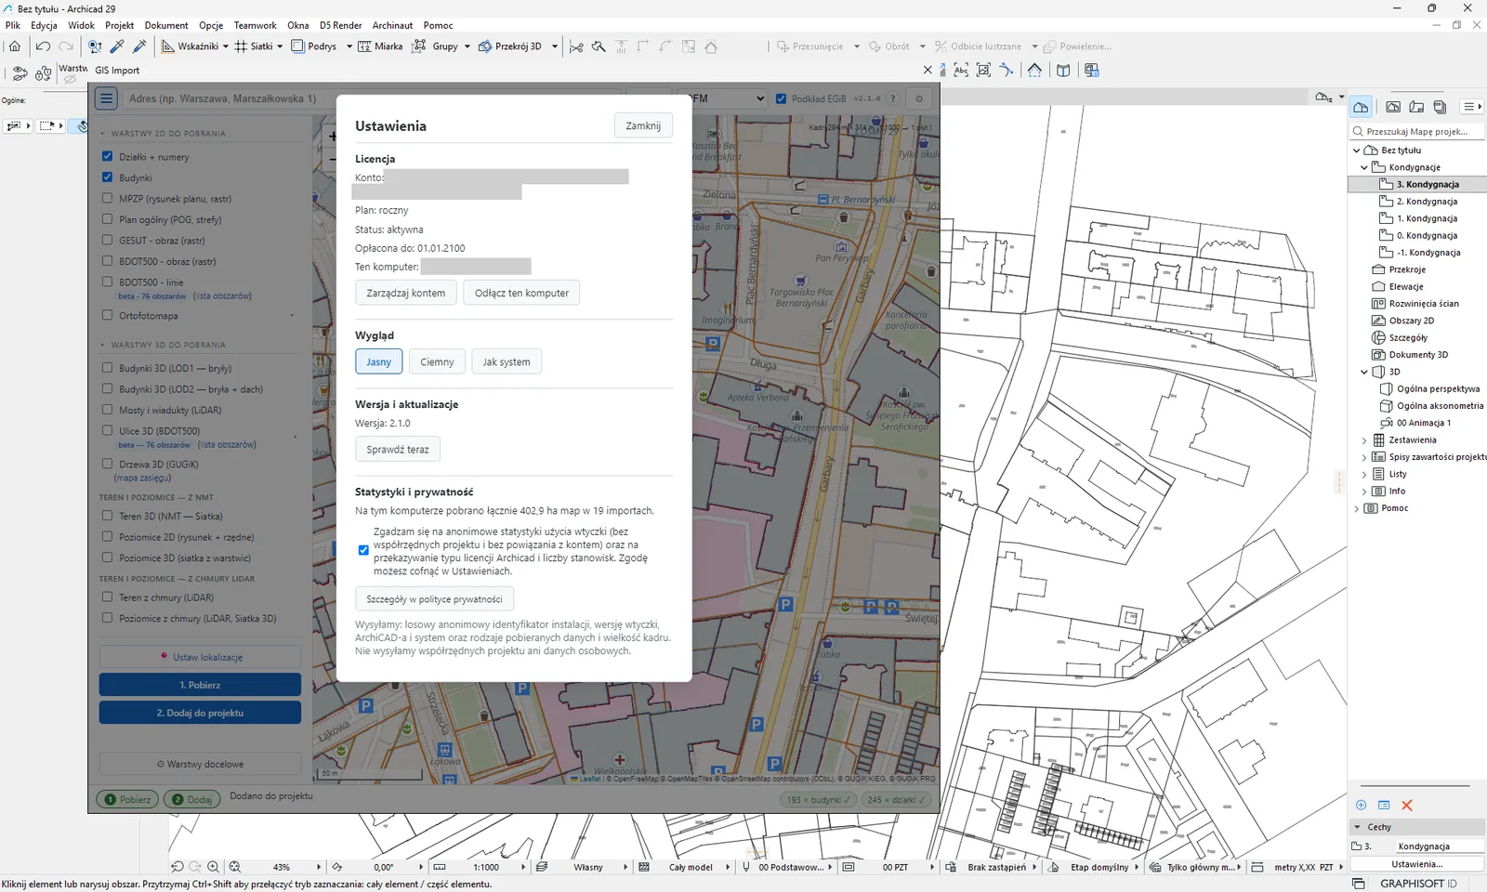Collapse the Kondygnacje tree node

pos(1364,167)
